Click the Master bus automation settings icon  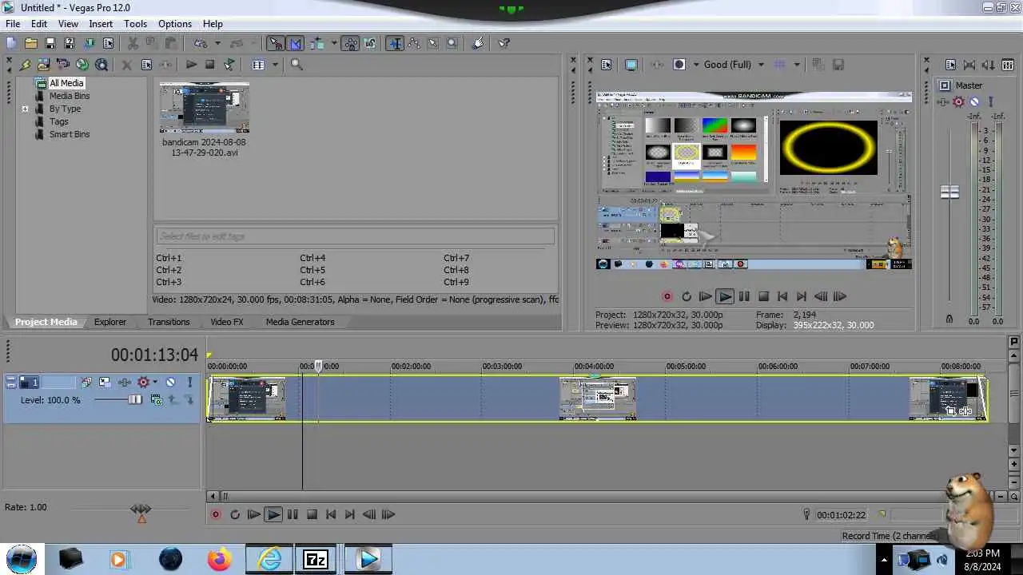942,101
